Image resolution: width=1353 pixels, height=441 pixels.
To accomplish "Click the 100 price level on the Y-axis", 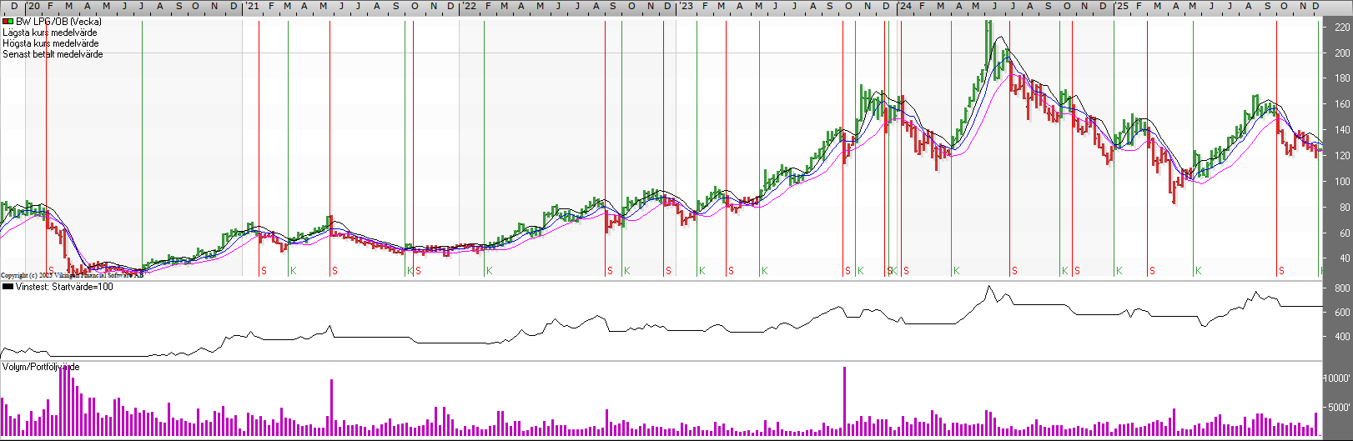I will point(1341,182).
